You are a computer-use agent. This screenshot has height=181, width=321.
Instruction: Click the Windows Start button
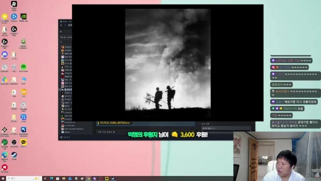pyautogui.click(x=3, y=179)
